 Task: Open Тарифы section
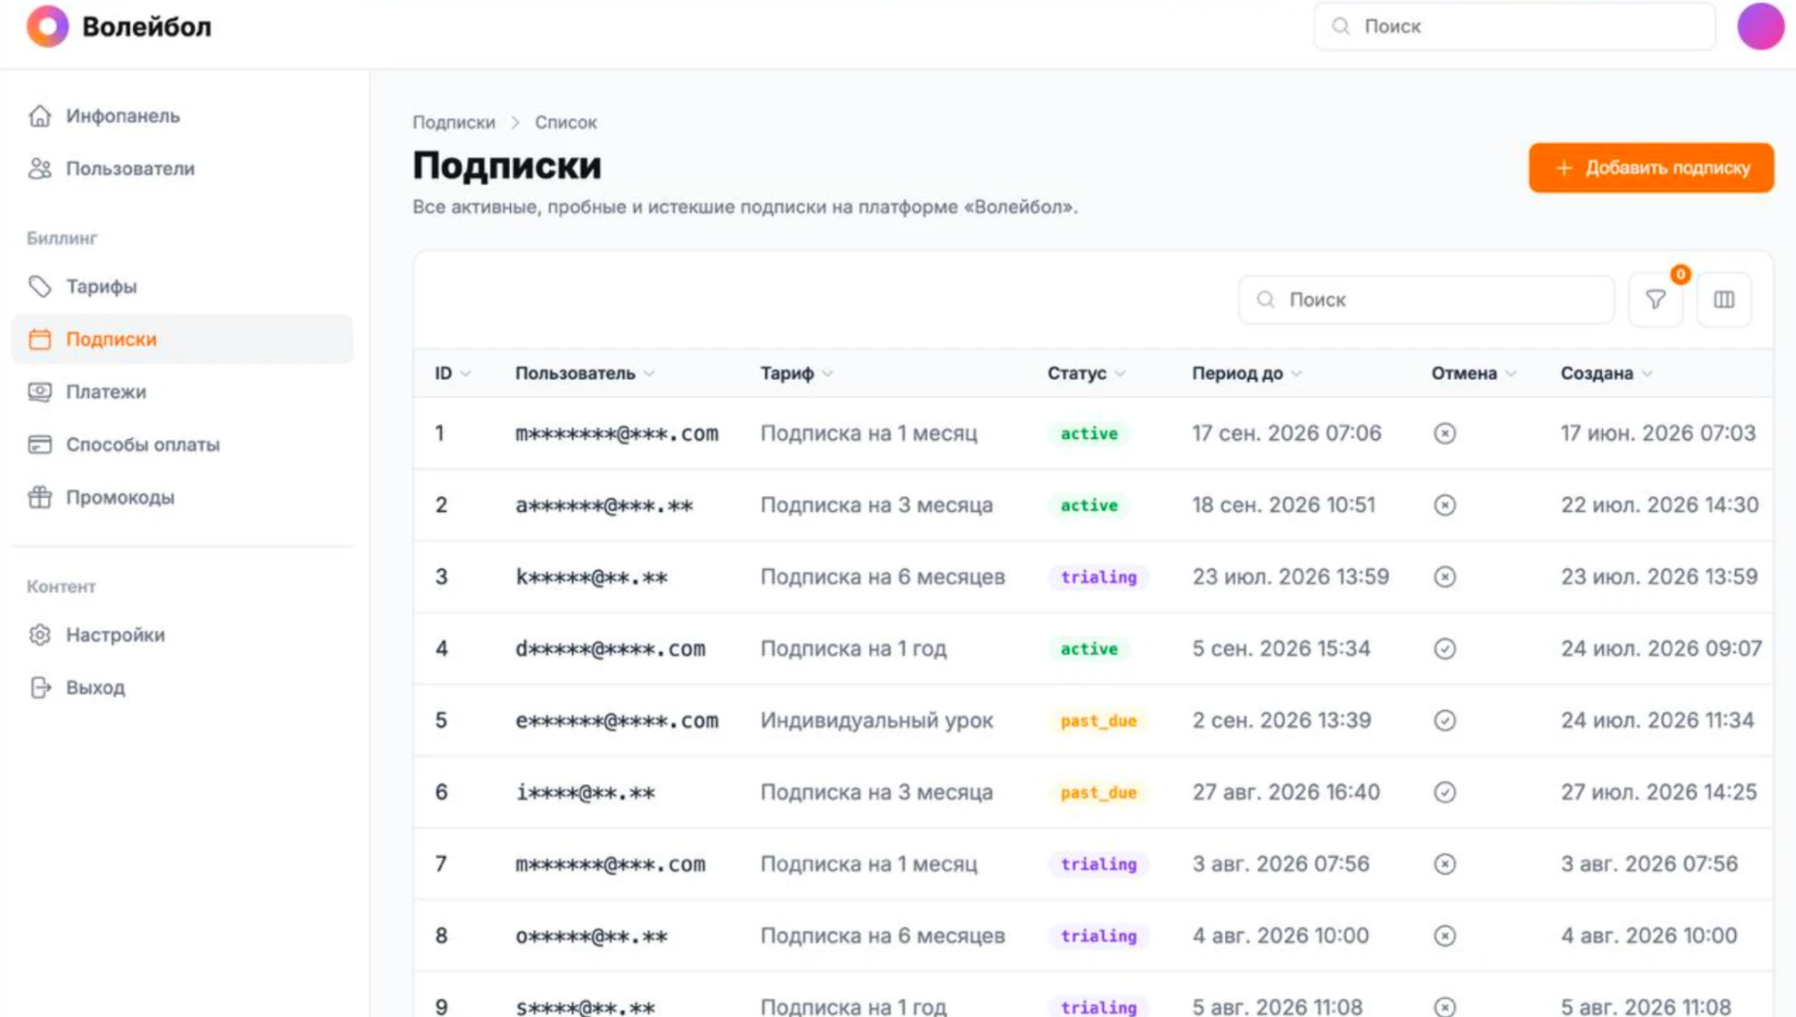tap(181, 287)
